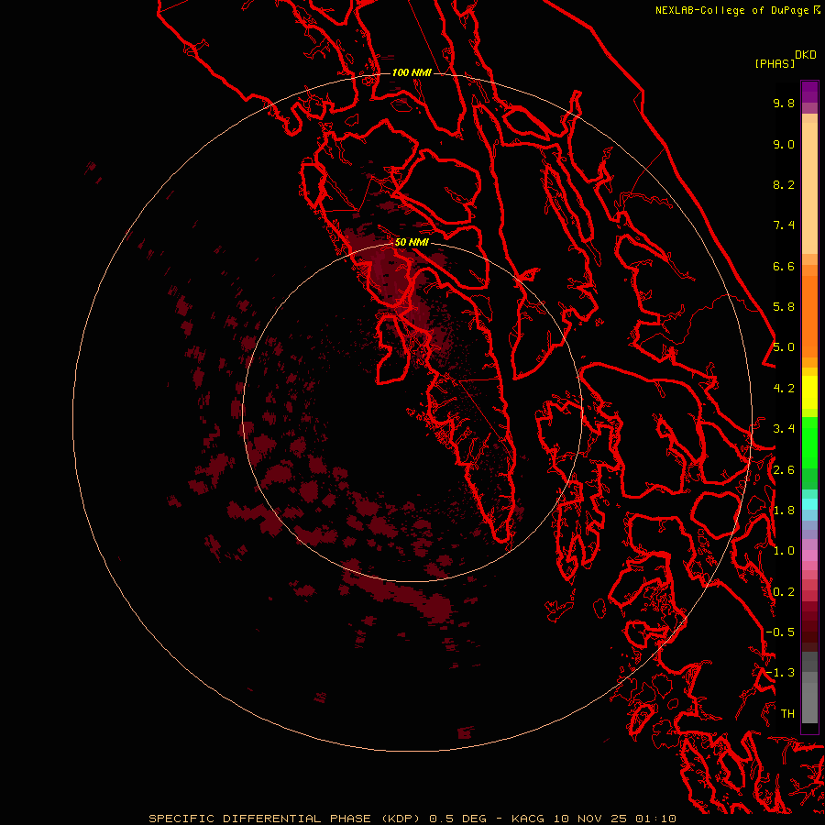Viewport: 825px width, 825px height.
Task: Click the DKD label above the color bar
Action: tap(805, 55)
